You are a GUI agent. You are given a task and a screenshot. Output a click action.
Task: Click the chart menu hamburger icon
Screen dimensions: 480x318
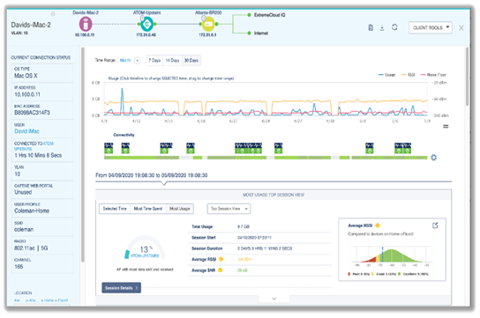pyautogui.click(x=446, y=126)
